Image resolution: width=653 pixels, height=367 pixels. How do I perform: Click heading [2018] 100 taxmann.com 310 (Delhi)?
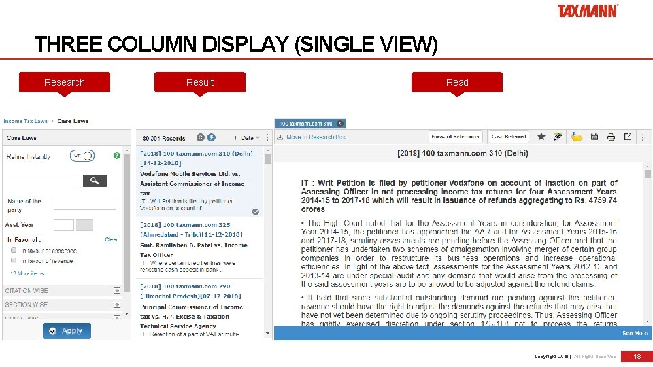click(463, 154)
